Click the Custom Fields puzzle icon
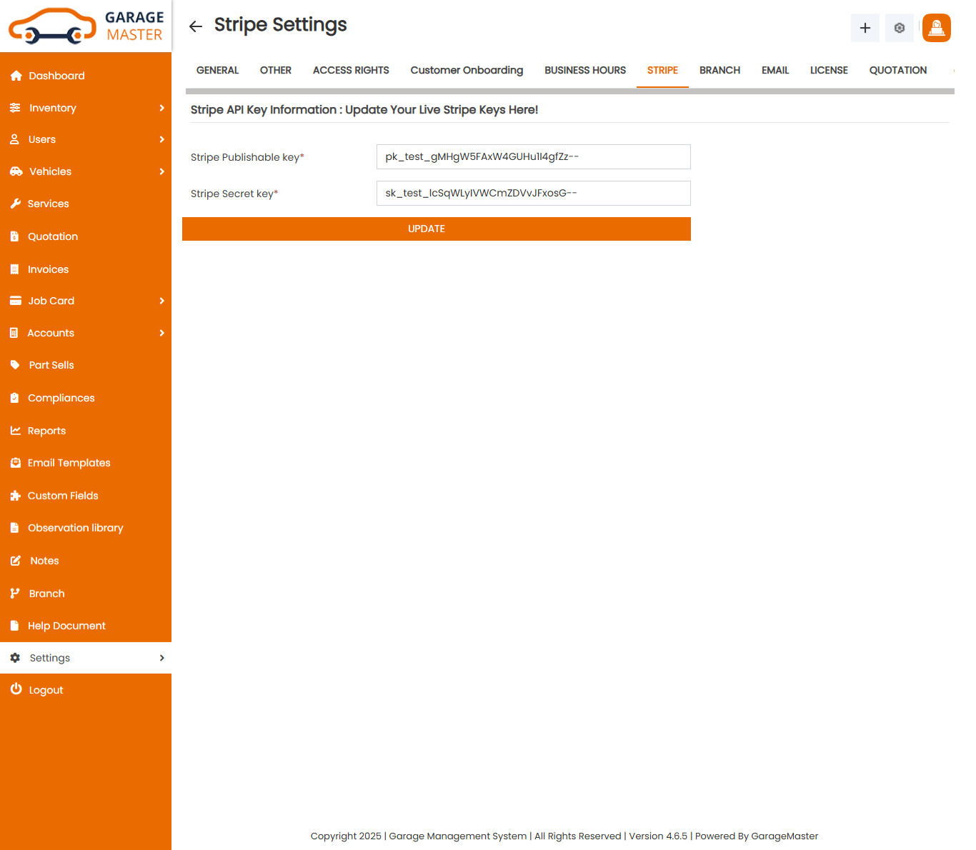976x850 pixels. [15, 496]
